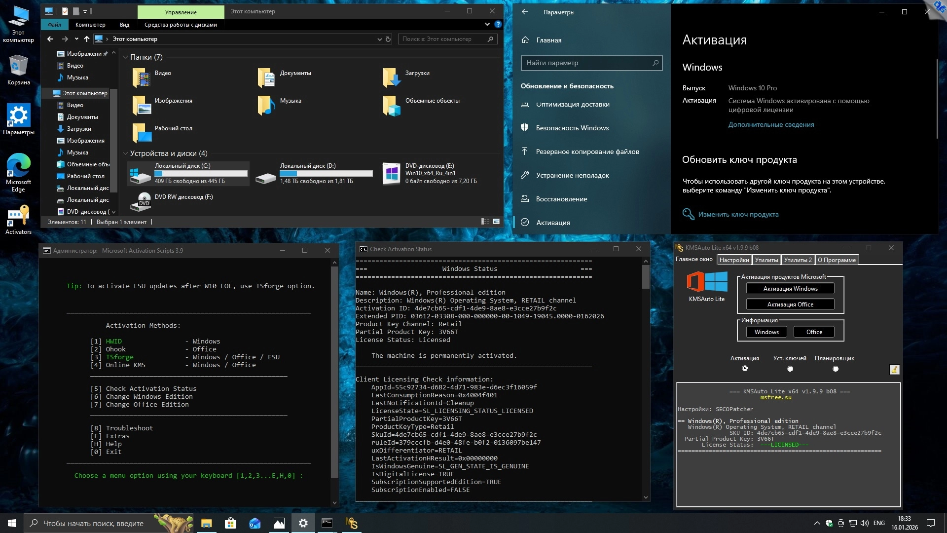Select the Уст. ключей radio button

[790, 369]
